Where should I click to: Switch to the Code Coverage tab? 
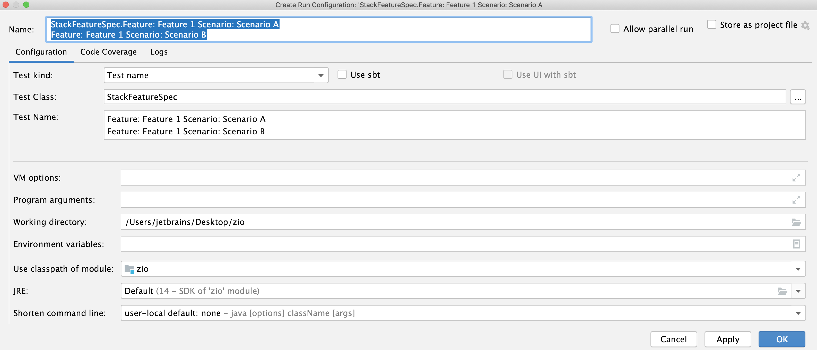108,52
